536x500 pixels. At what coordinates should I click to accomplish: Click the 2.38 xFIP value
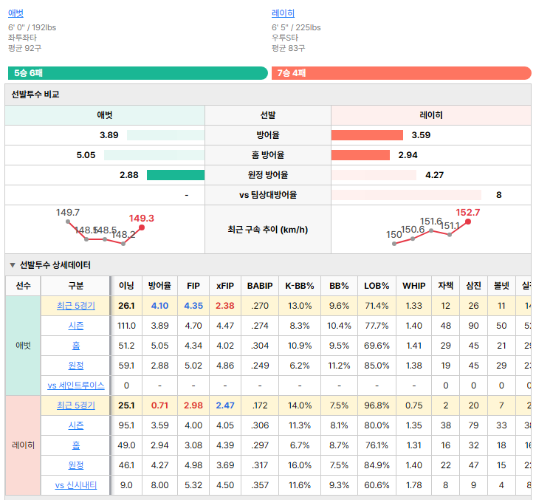tap(225, 306)
